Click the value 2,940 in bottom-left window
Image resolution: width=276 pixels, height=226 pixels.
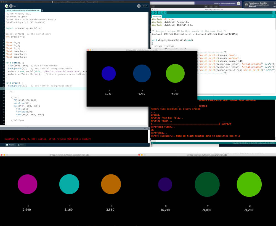[x=27, y=210]
